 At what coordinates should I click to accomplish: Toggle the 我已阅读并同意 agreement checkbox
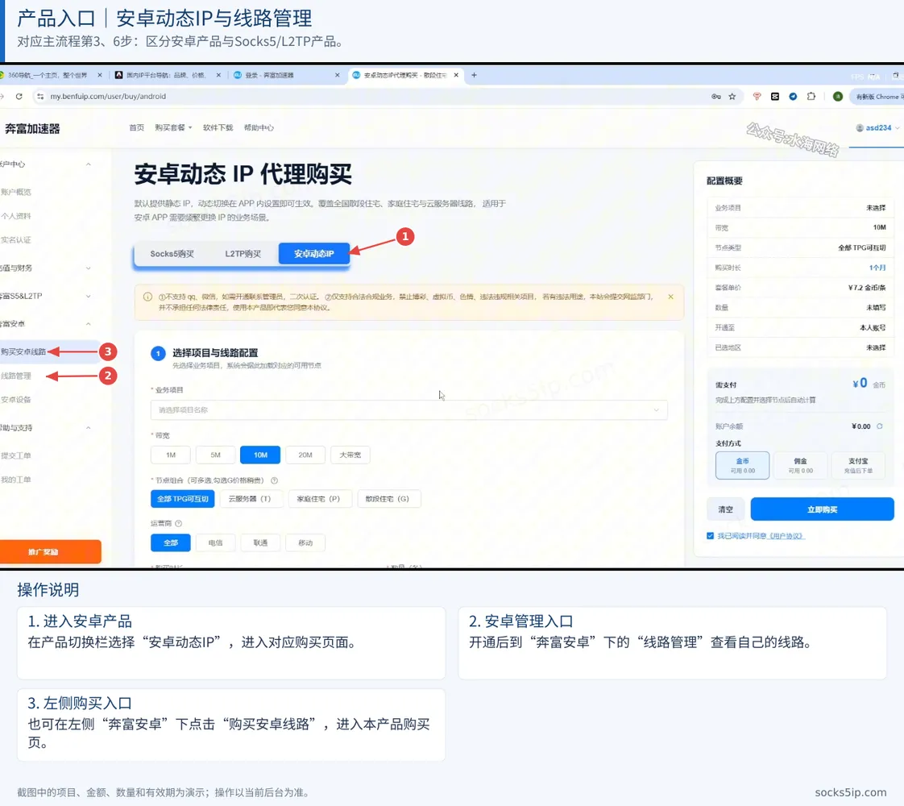[x=711, y=536]
